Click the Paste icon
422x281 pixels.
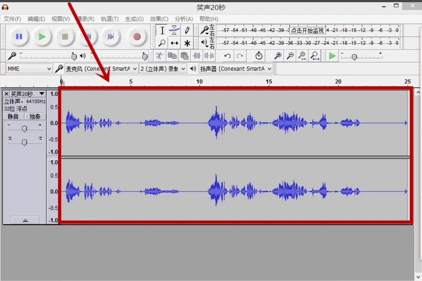point(184,56)
